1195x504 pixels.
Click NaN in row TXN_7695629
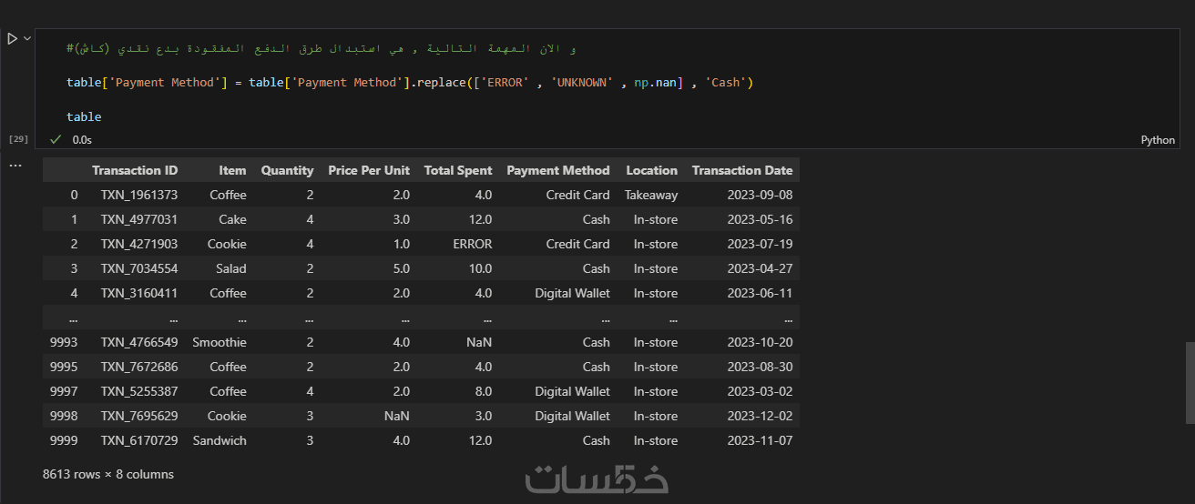[x=396, y=416]
